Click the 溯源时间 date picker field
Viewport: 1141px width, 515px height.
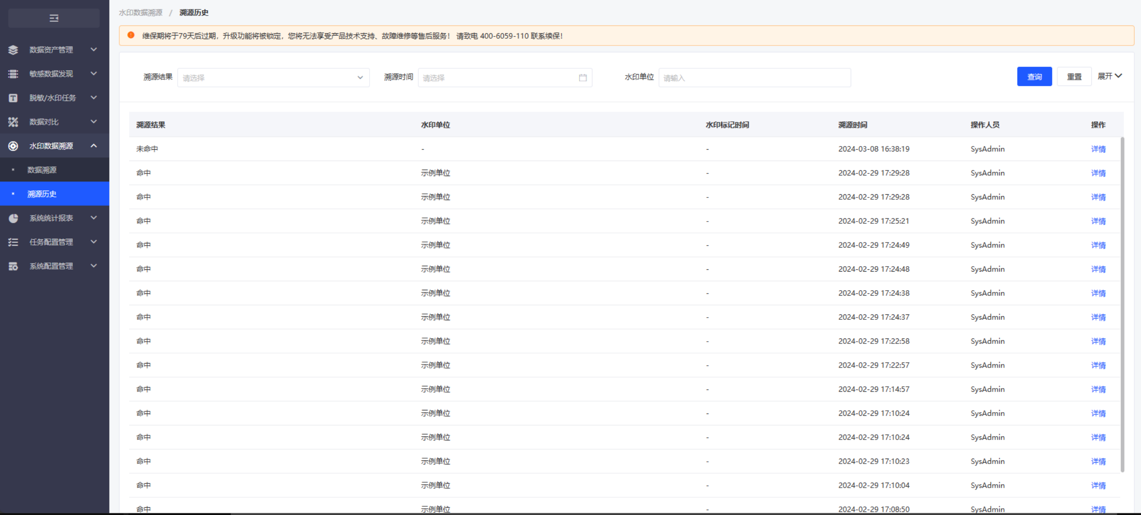(x=505, y=78)
